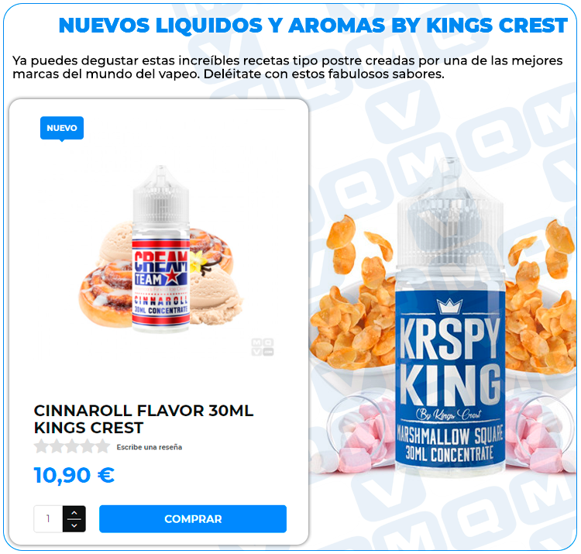Select the second rating star
Screen dimensions: 581x554
[57, 446]
